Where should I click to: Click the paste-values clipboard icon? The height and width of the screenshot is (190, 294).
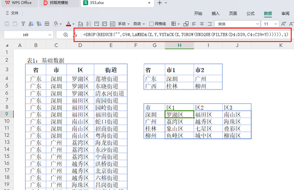tap(7, 24)
